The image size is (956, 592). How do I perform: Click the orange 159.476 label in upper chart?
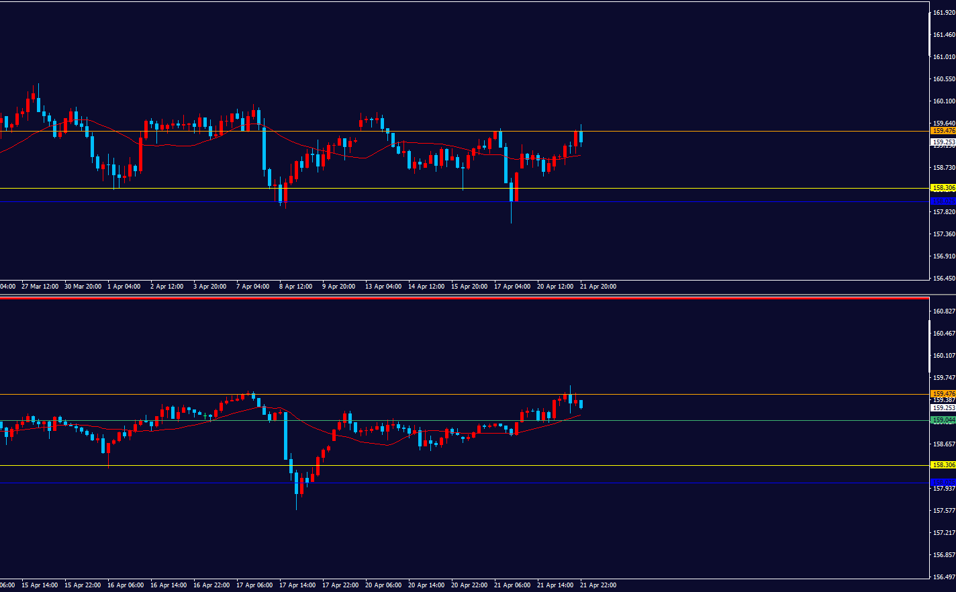[x=943, y=131]
